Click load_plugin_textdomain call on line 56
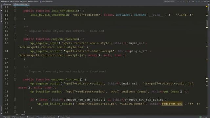Image resolution: width=210 pixels, height=118 pixels. [x=50, y=15]
